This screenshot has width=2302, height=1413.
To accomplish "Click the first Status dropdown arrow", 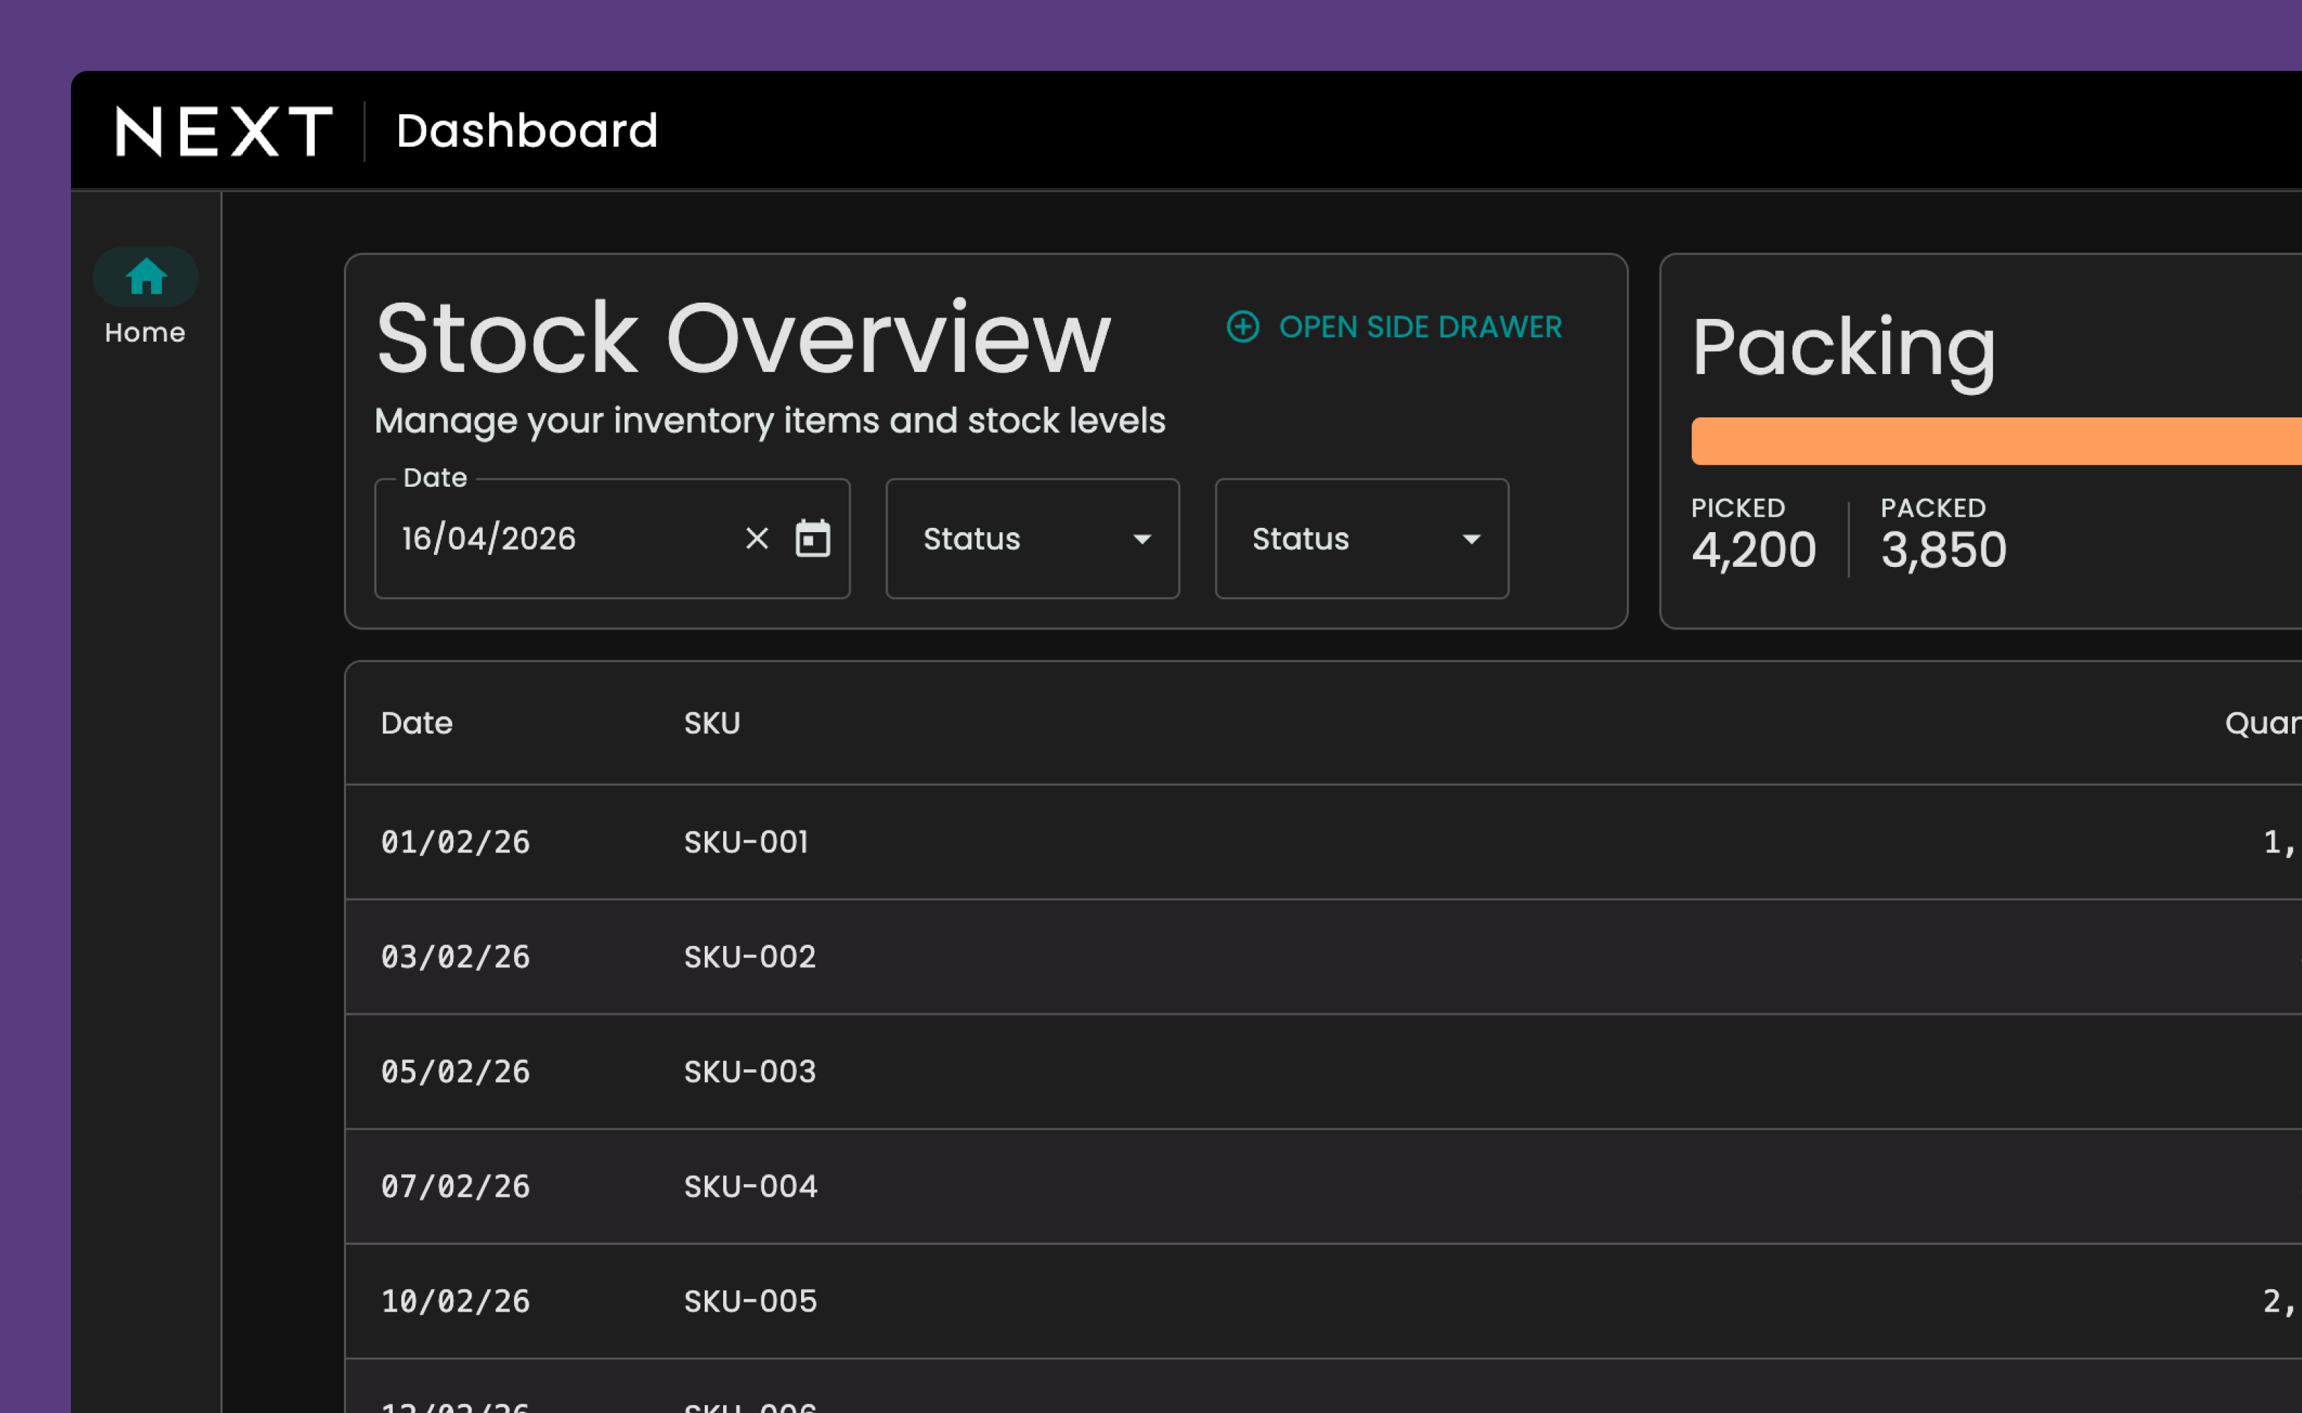I will click(1141, 540).
